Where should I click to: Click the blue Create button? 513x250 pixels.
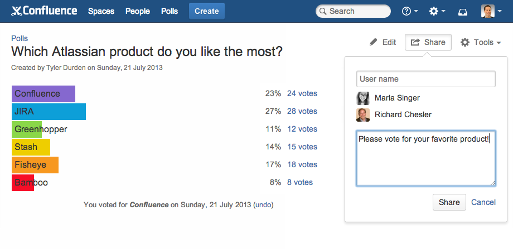click(207, 11)
